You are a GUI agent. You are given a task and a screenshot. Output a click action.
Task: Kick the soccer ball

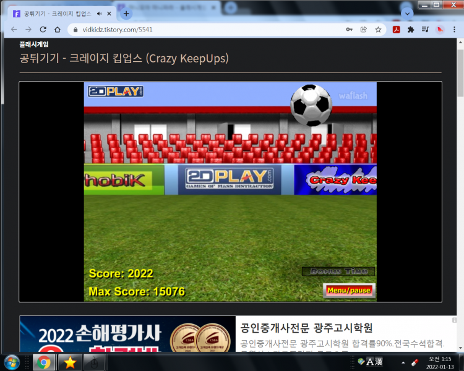311,105
